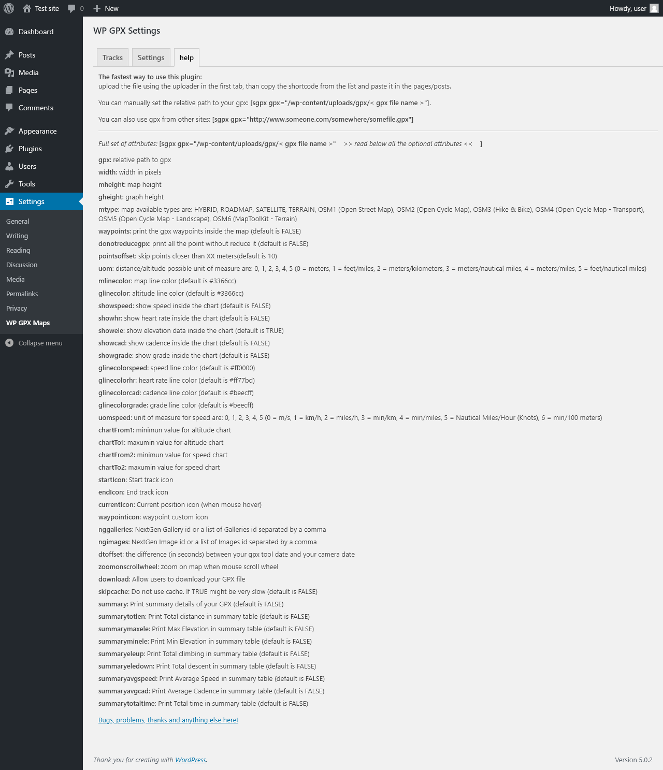This screenshot has height=770, width=663.
Task: Open the WordPress footer link
Action: 191,760
